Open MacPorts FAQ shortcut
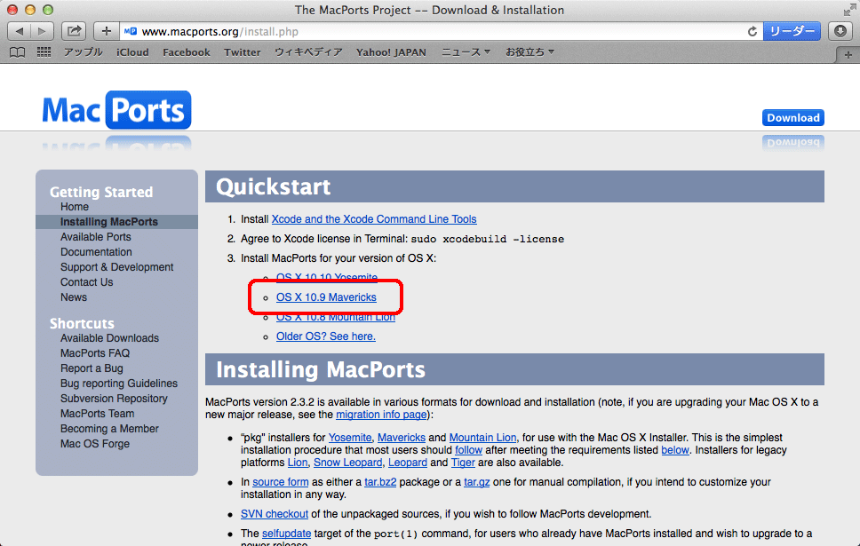860x546 pixels. coord(95,353)
